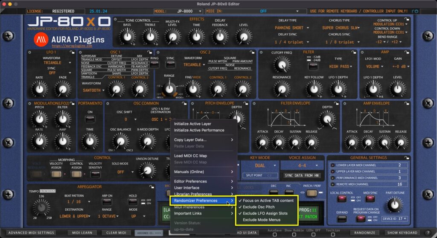Toggle the OSC 2 SYNC switch
This screenshot has width=437, height=238.
tap(170, 64)
